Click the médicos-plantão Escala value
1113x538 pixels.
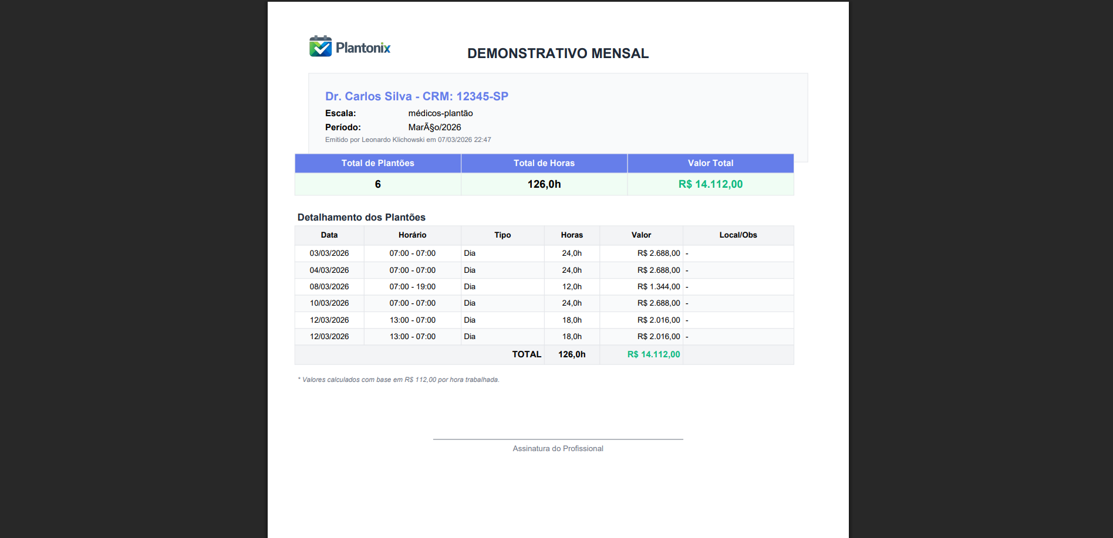(440, 113)
